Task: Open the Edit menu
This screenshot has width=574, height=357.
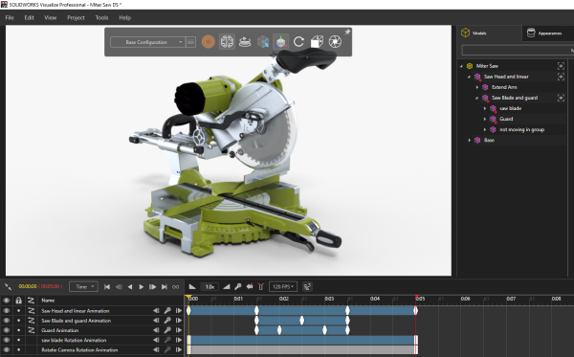Action: (x=29, y=17)
